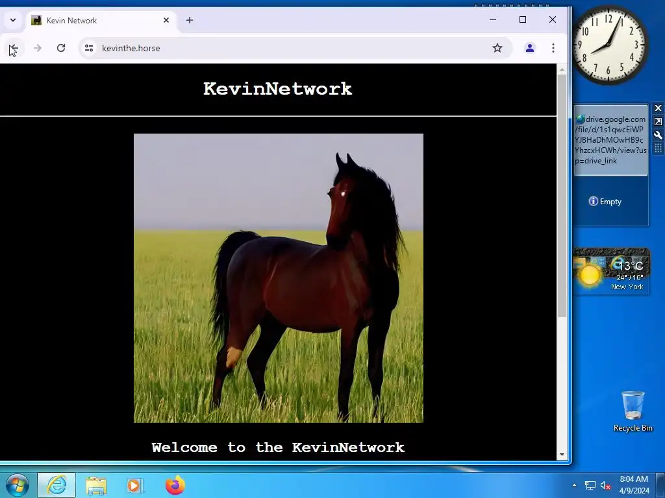Open the Chrome profile avatar

pyautogui.click(x=530, y=48)
